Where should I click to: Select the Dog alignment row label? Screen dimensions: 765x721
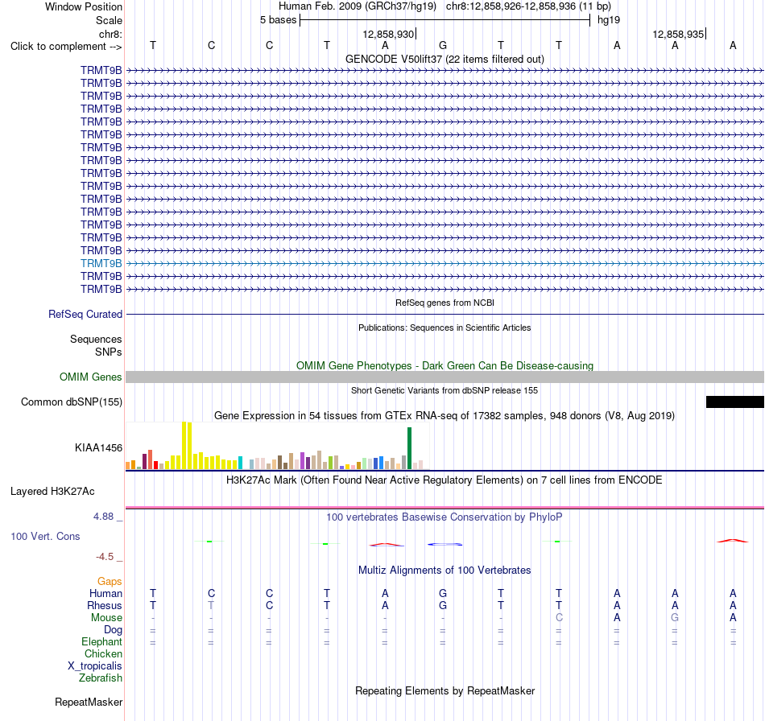pos(113,630)
